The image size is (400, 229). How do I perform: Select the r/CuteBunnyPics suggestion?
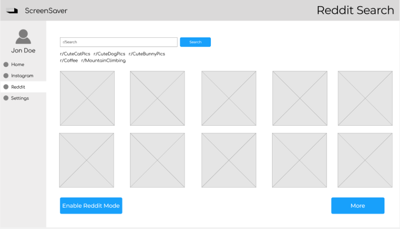pos(147,54)
